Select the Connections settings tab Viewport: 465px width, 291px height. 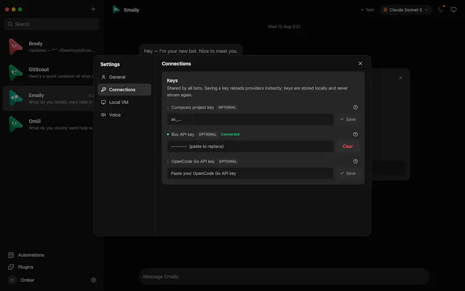[x=124, y=90]
